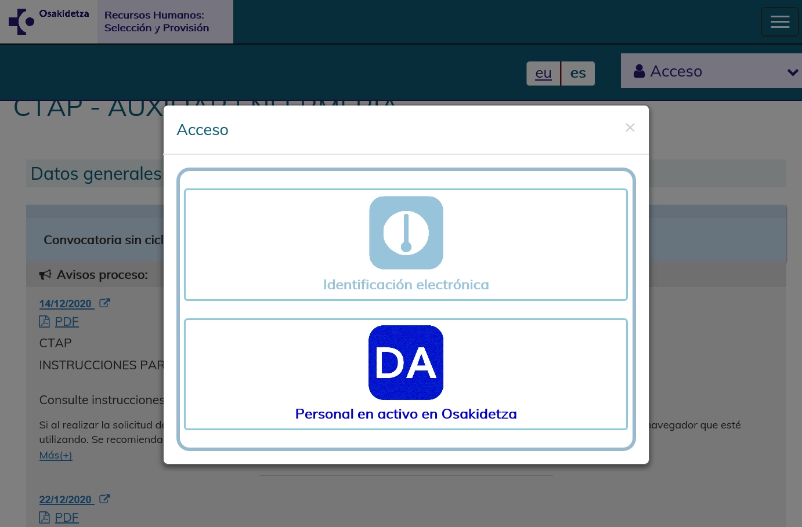Click external link icon beside 22/12/2020

[x=104, y=499]
